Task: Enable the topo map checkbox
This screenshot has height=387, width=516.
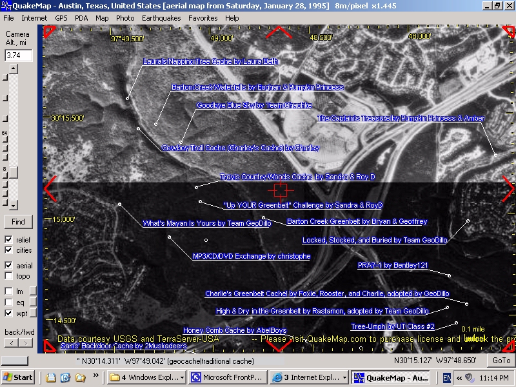Action: [8, 276]
